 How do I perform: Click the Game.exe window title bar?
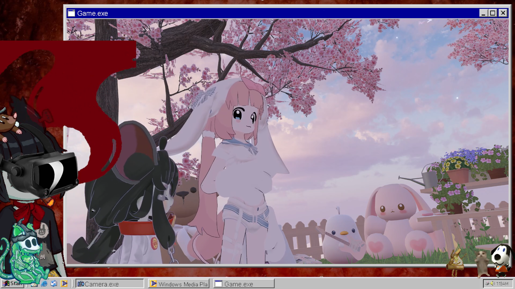point(268,13)
